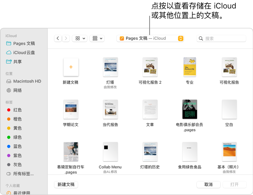This screenshot has height=195, width=253.
Task: Go back with the left chevron button
Action: (x=58, y=38)
